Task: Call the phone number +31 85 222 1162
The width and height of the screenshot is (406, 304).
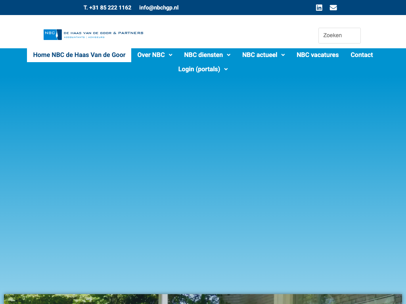Action: tap(107, 8)
